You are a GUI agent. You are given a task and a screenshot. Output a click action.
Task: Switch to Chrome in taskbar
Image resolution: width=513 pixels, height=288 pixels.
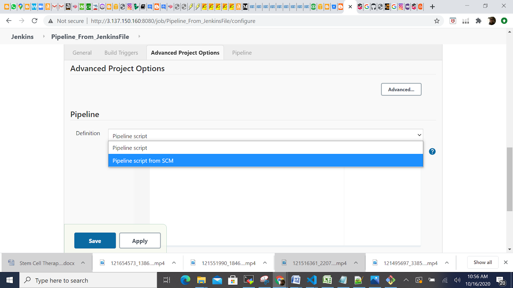pos(280,280)
